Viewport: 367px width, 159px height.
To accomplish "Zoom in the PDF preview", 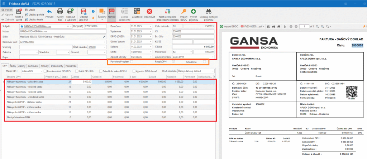I will click(x=323, y=26).
